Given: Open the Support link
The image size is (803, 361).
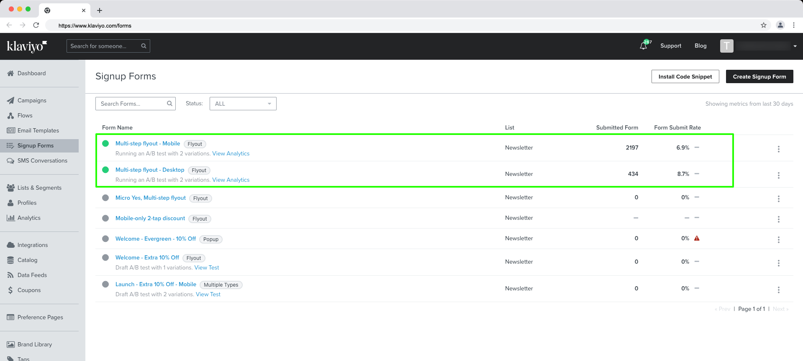Looking at the screenshot, I should pyautogui.click(x=671, y=46).
